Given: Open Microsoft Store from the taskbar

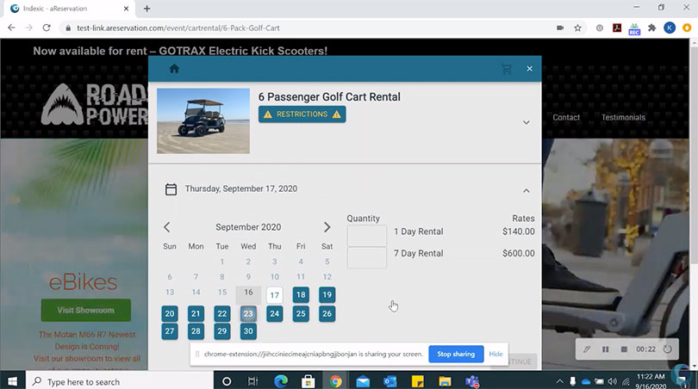Looking at the screenshot, I should pyautogui.click(x=308, y=381).
